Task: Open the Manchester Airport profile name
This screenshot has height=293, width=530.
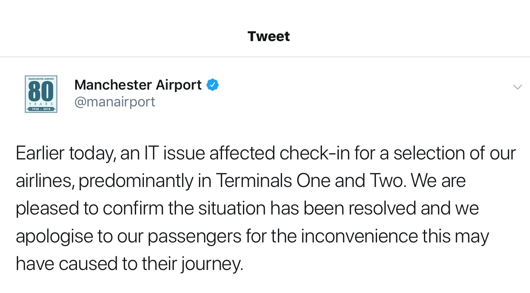Action: [x=138, y=85]
